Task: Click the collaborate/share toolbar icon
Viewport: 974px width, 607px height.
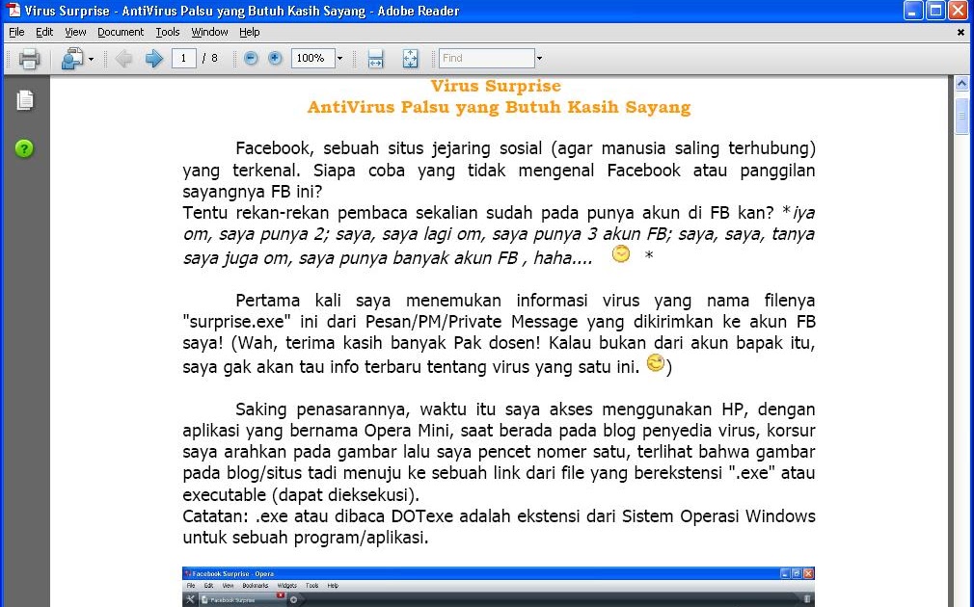Action: click(72, 59)
